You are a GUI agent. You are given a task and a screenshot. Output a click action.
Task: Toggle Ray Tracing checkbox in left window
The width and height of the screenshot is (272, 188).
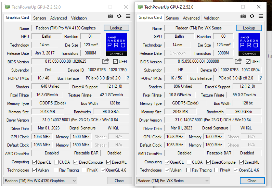coord(56,170)
